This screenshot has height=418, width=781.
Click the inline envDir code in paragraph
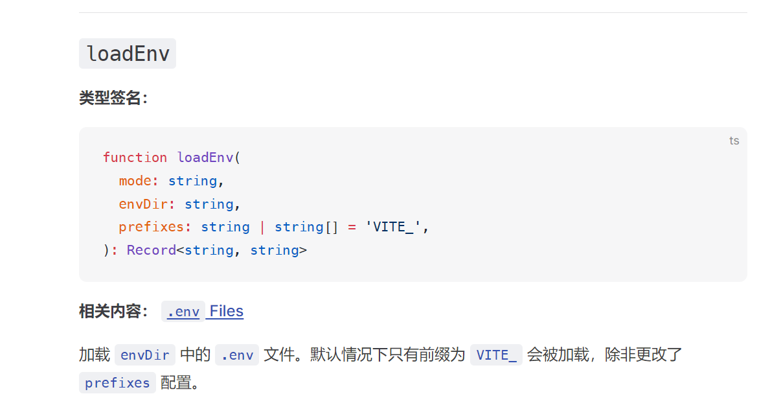(145, 355)
